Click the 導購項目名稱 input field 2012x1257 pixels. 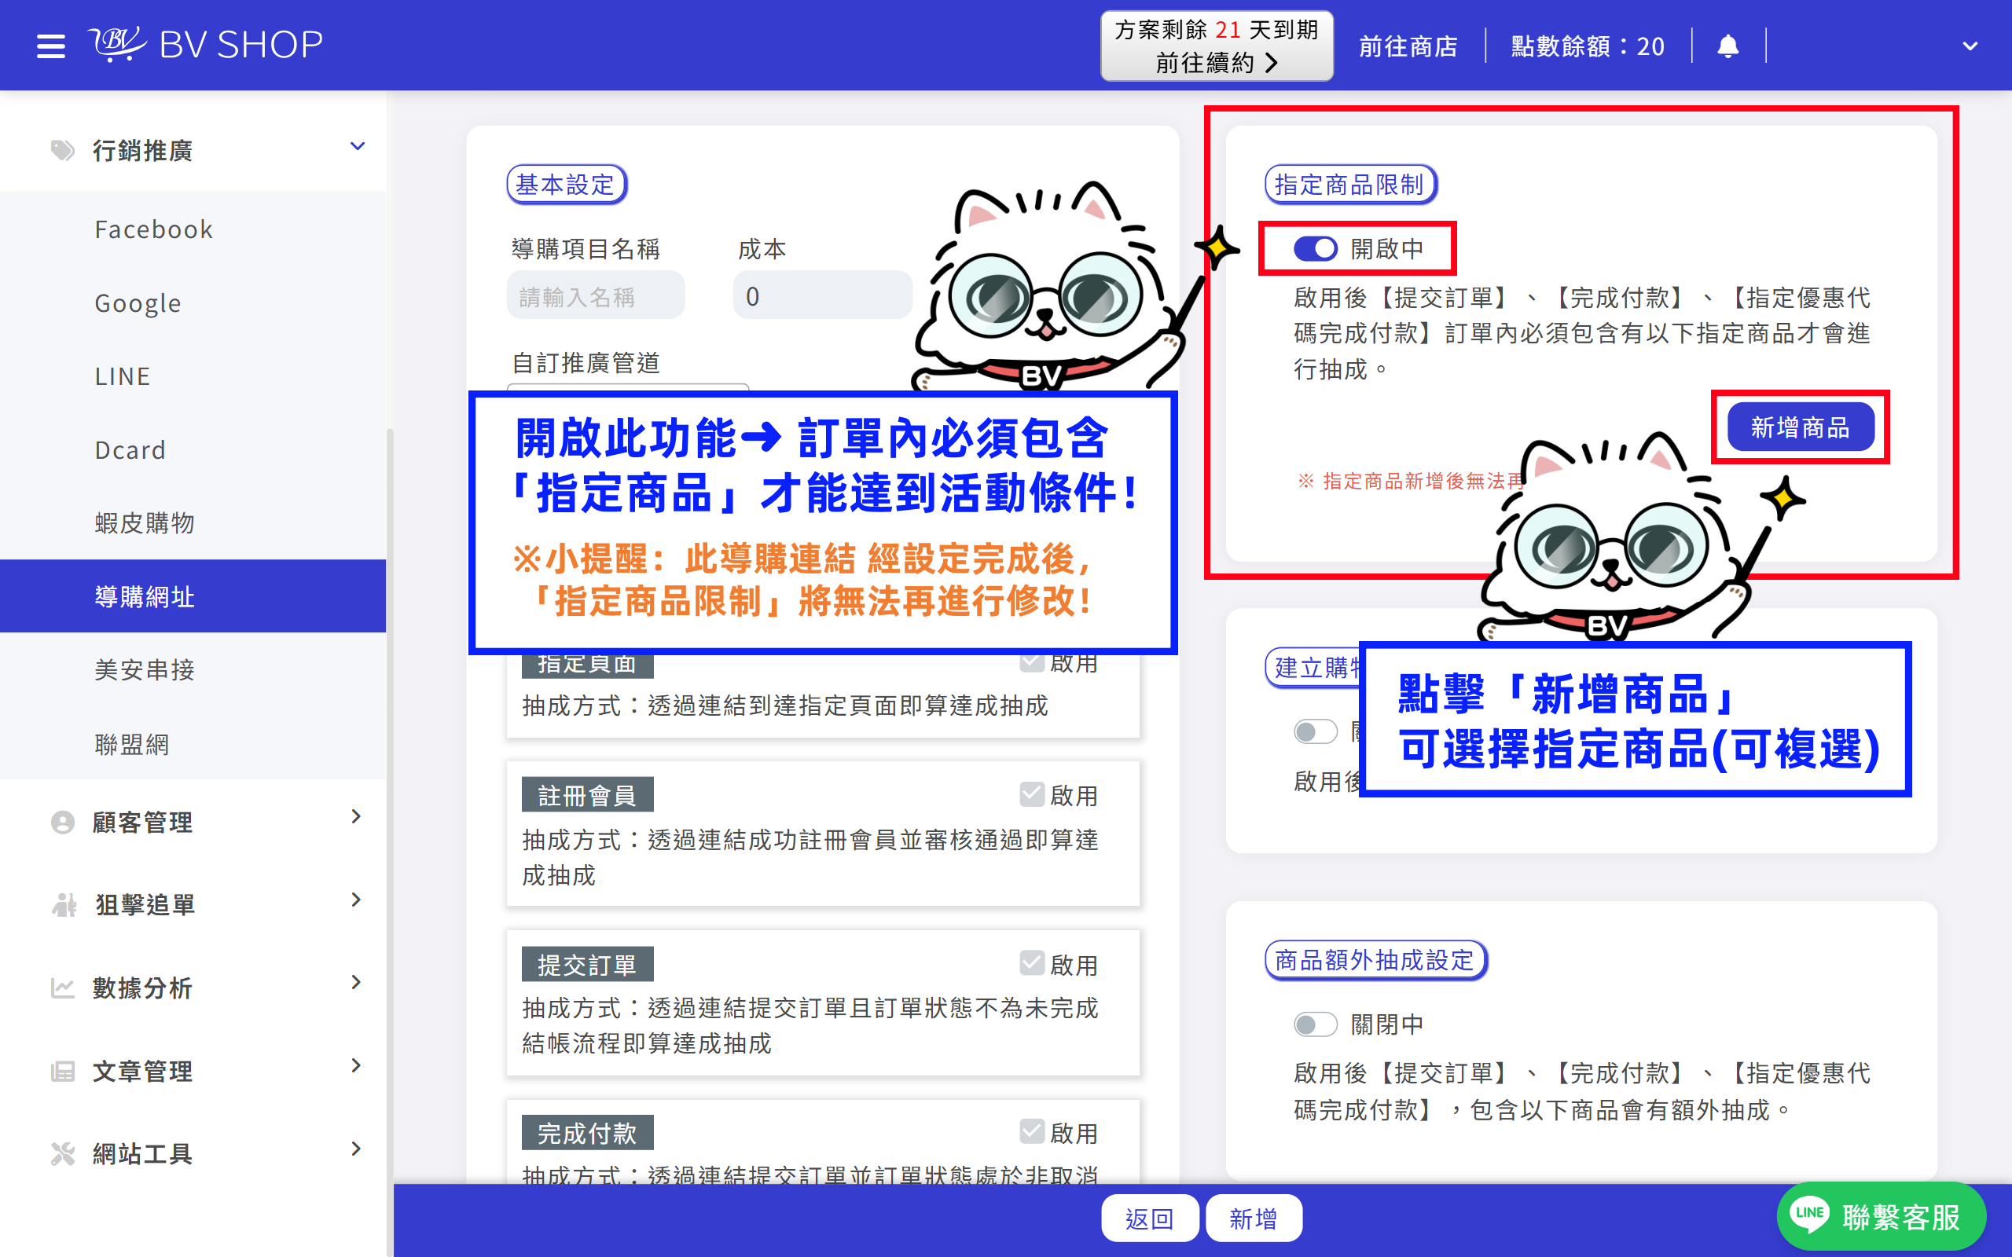point(595,296)
